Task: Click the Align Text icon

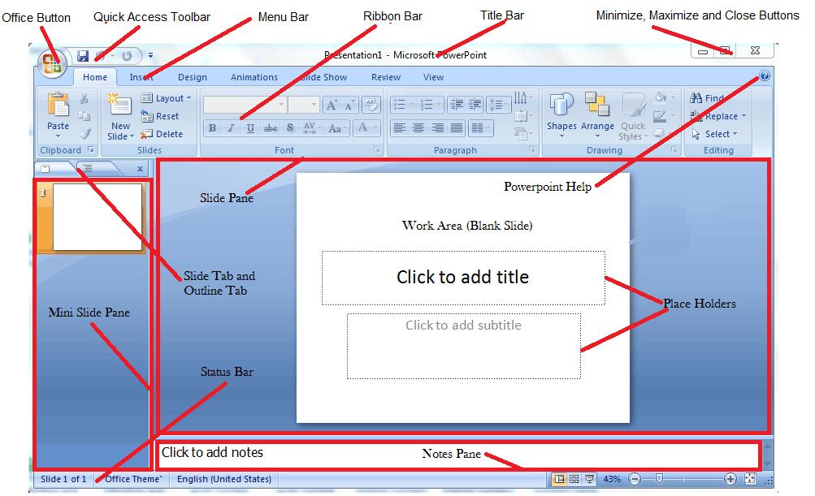Action: pos(522,116)
